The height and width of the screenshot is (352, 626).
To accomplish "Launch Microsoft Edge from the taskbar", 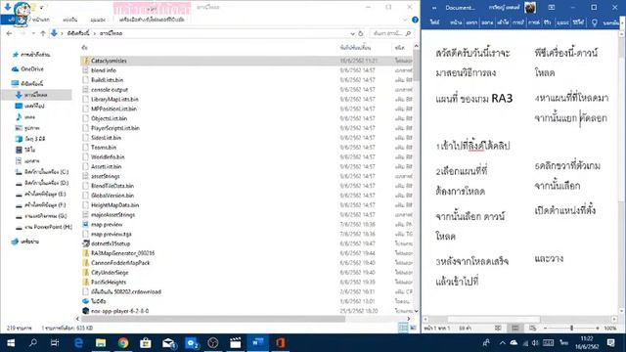I will [x=78, y=343].
